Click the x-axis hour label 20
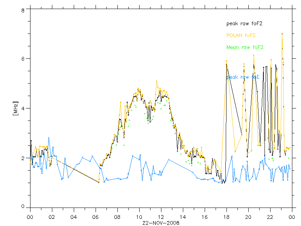301x226 pixels. (x=248, y=217)
